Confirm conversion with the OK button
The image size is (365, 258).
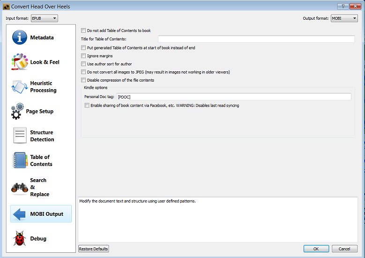(316, 249)
